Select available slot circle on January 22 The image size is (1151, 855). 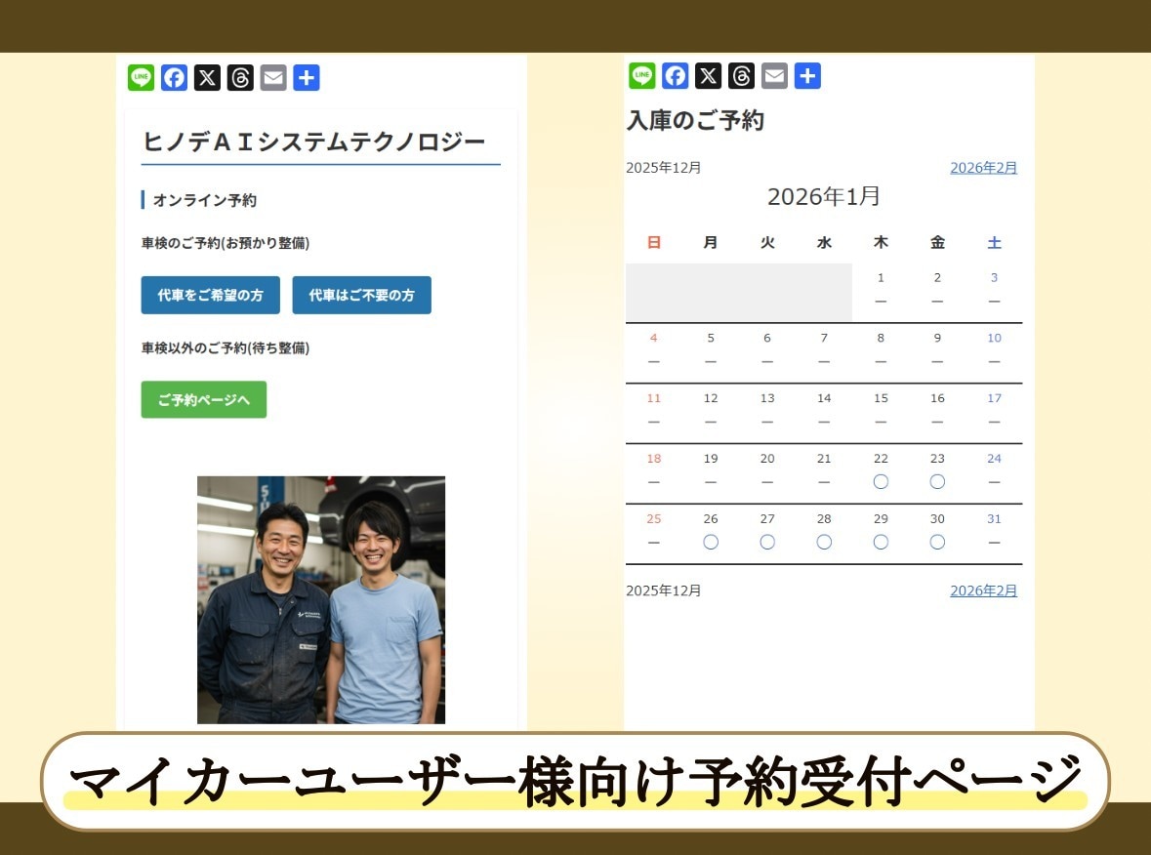881,482
